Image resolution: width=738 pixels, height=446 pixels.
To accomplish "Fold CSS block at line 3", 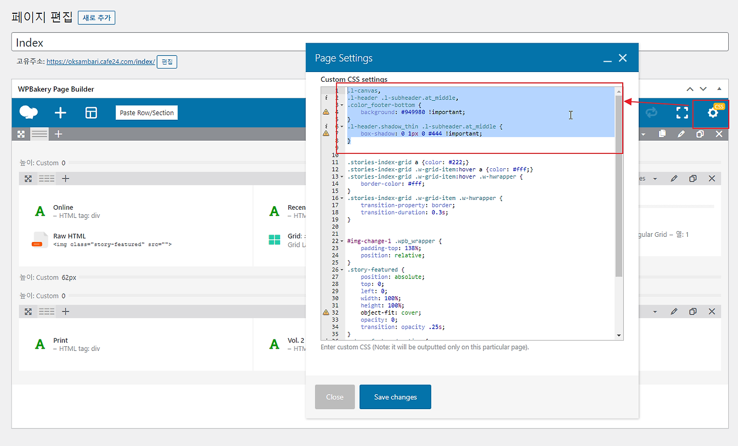I will click(342, 105).
